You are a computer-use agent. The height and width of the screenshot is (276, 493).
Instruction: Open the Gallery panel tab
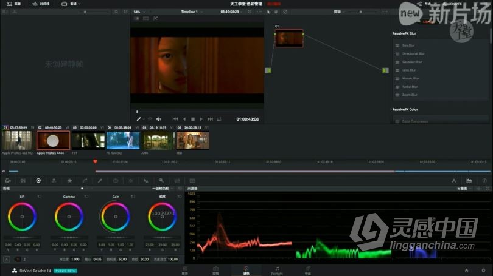[x=14, y=4]
